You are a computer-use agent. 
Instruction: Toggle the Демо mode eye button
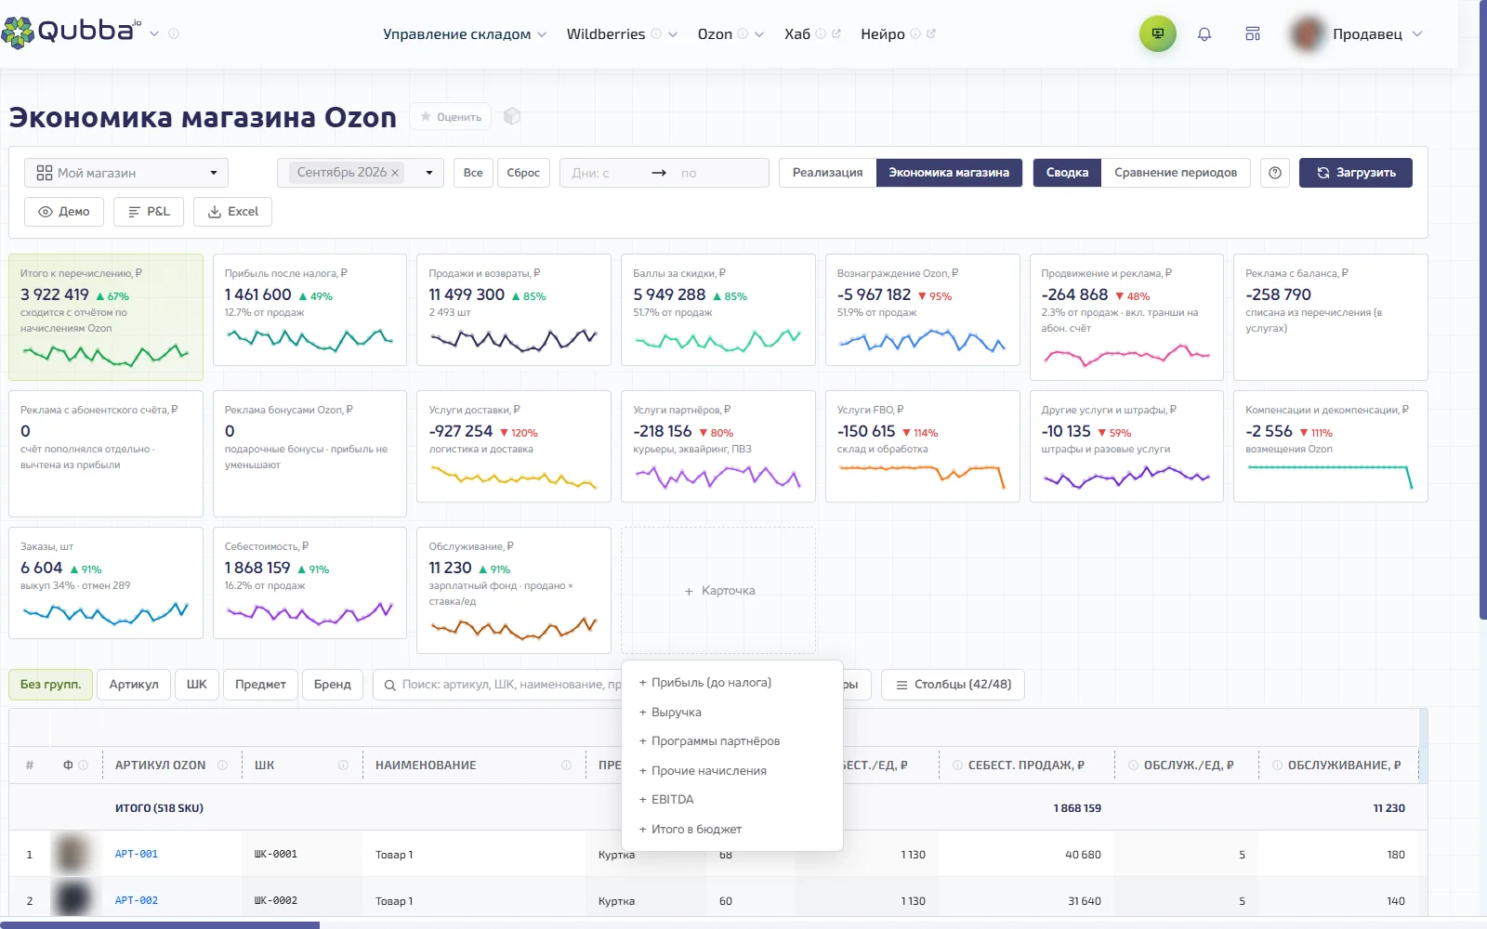pyautogui.click(x=64, y=212)
